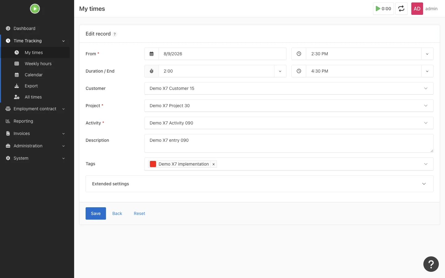Click the From time clock icon
Screen dimensions: 445x278
pos(299,54)
